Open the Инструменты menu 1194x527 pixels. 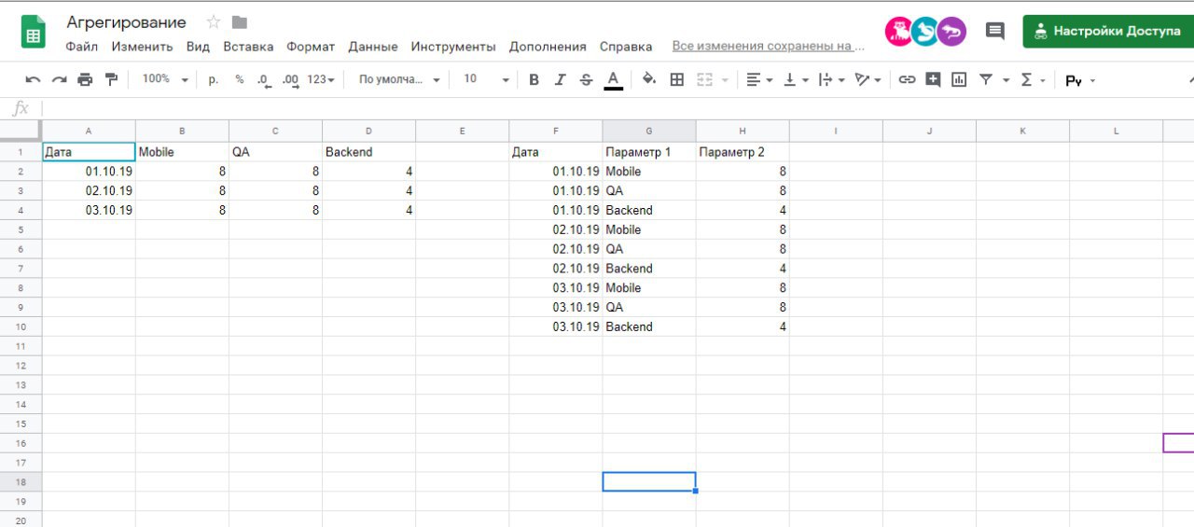pos(453,47)
